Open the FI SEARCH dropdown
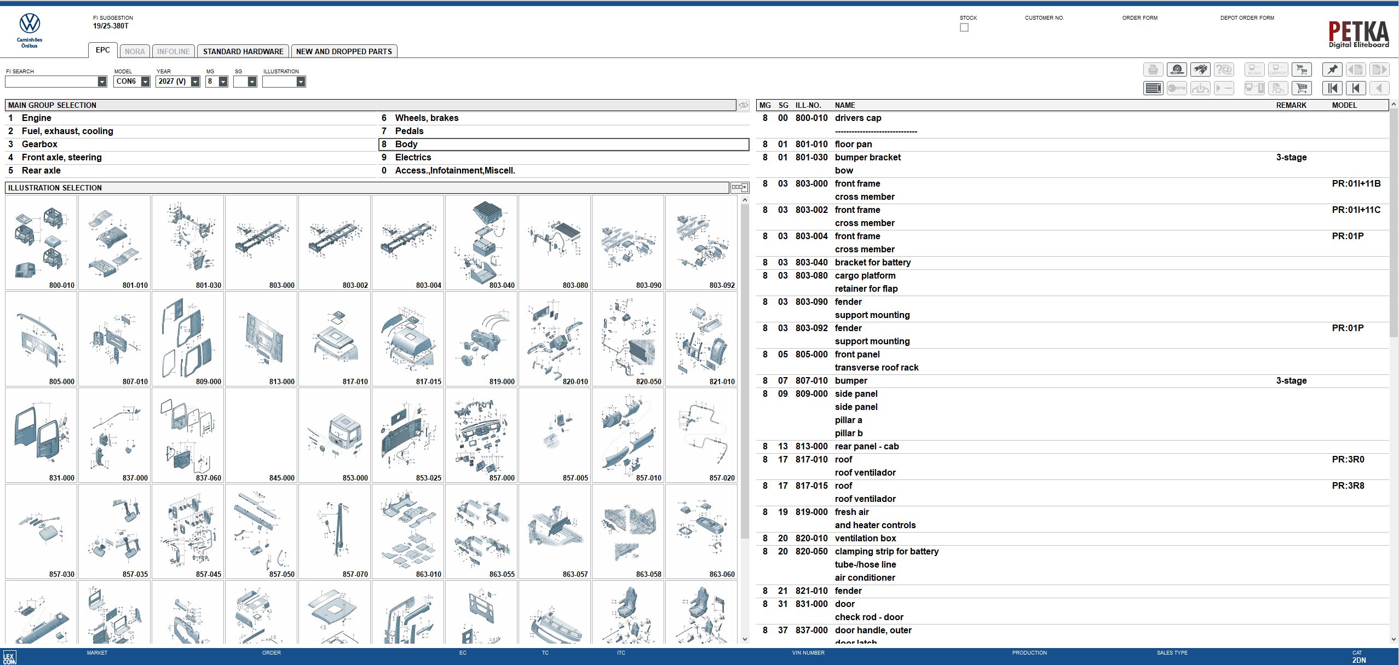Viewport: 1399px width, 665px height. coord(102,82)
